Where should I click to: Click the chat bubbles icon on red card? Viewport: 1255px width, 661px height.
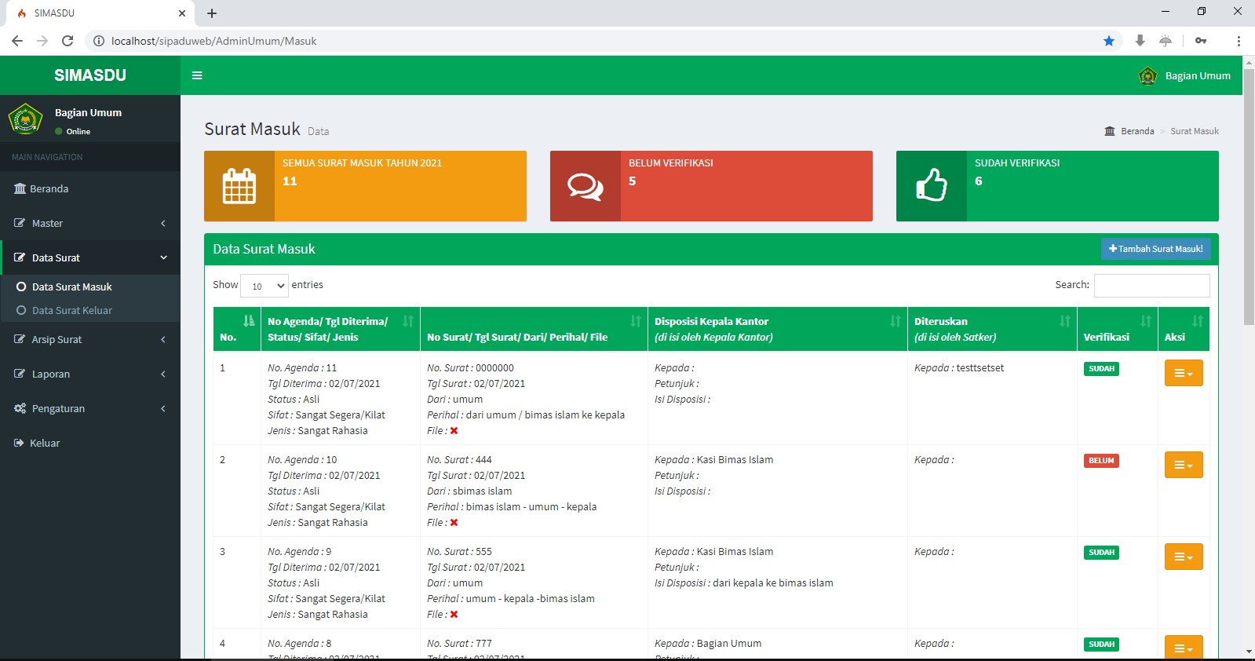coord(586,186)
